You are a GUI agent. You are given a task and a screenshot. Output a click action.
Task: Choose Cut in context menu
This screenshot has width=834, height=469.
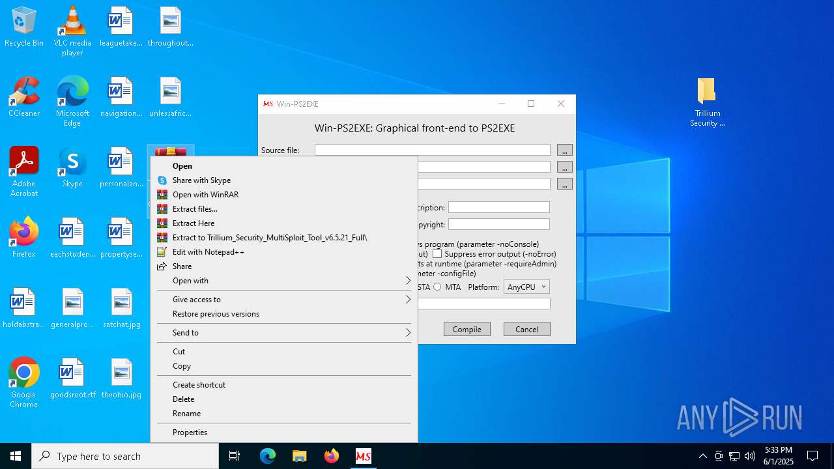tap(284, 352)
